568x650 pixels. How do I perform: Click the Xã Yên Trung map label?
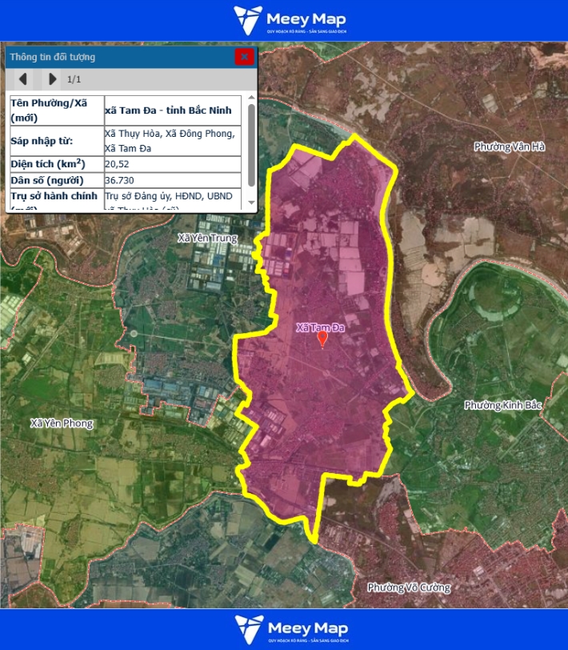coord(207,238)
